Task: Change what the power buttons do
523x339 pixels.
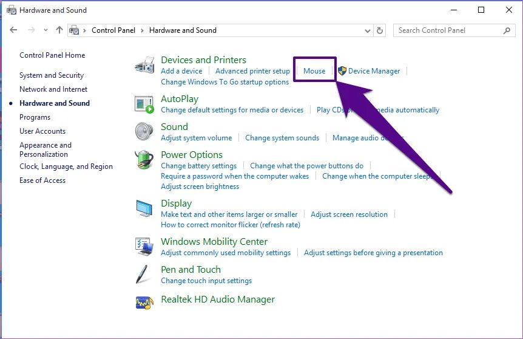Action: [306, 166]
